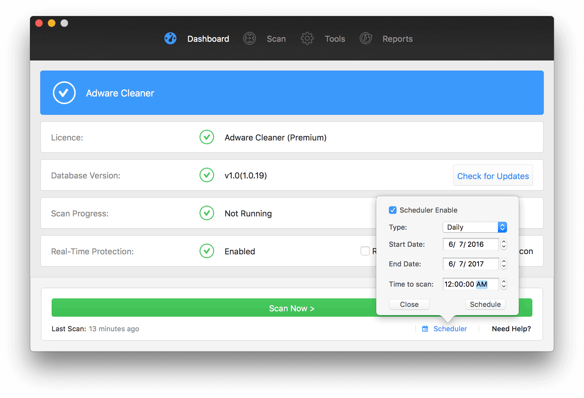Click the Licence green check icon

pos(207,137)
